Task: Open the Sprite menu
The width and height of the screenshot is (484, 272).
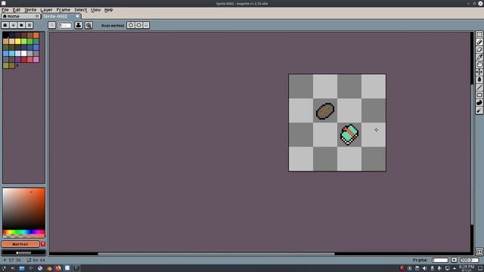Action: click(30, 10)
